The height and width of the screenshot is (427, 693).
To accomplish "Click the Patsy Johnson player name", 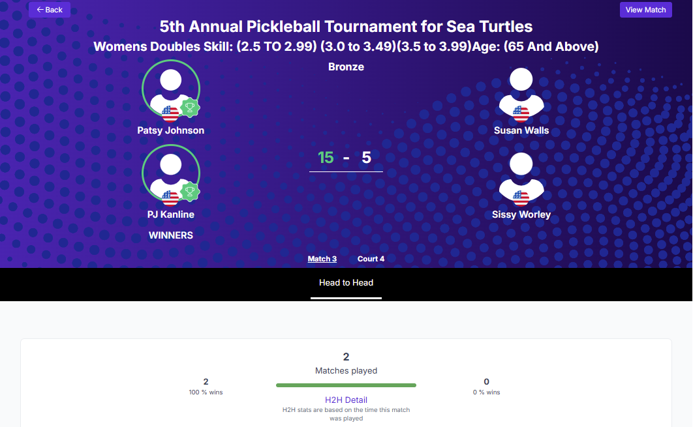I will tap(170, 130).
